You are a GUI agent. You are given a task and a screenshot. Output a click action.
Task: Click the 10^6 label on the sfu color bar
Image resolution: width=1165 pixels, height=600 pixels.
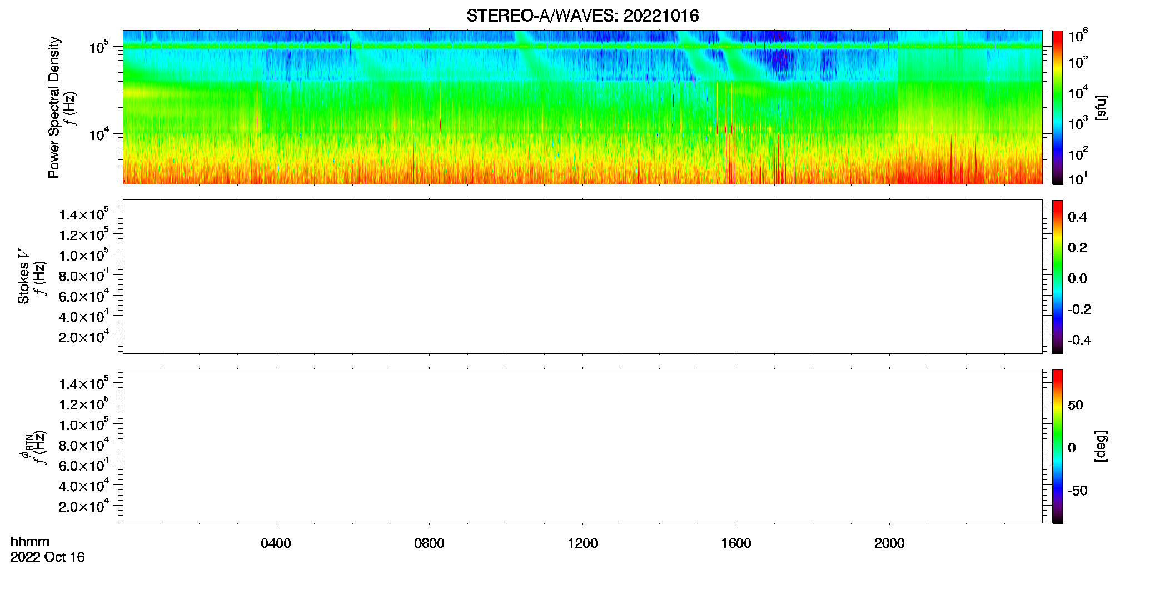1078,36
